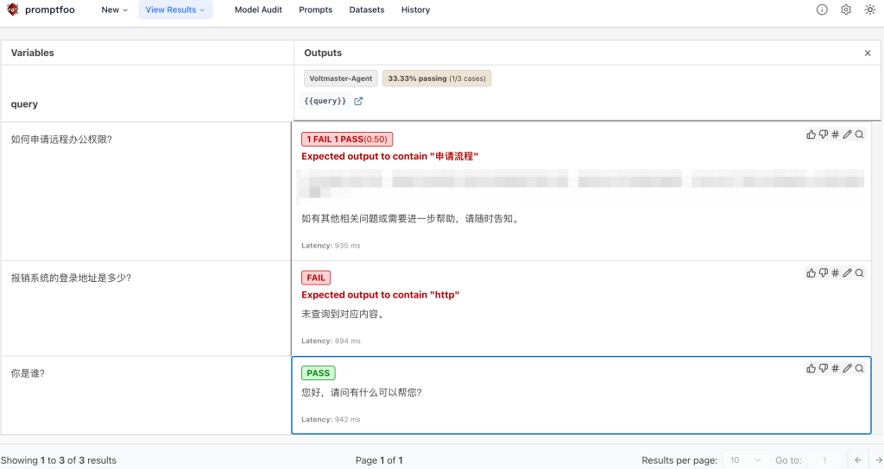Expand the New dropdown menu
Image resolution: width=884 pixels, height=469 pixels.
tap(114, 10)
